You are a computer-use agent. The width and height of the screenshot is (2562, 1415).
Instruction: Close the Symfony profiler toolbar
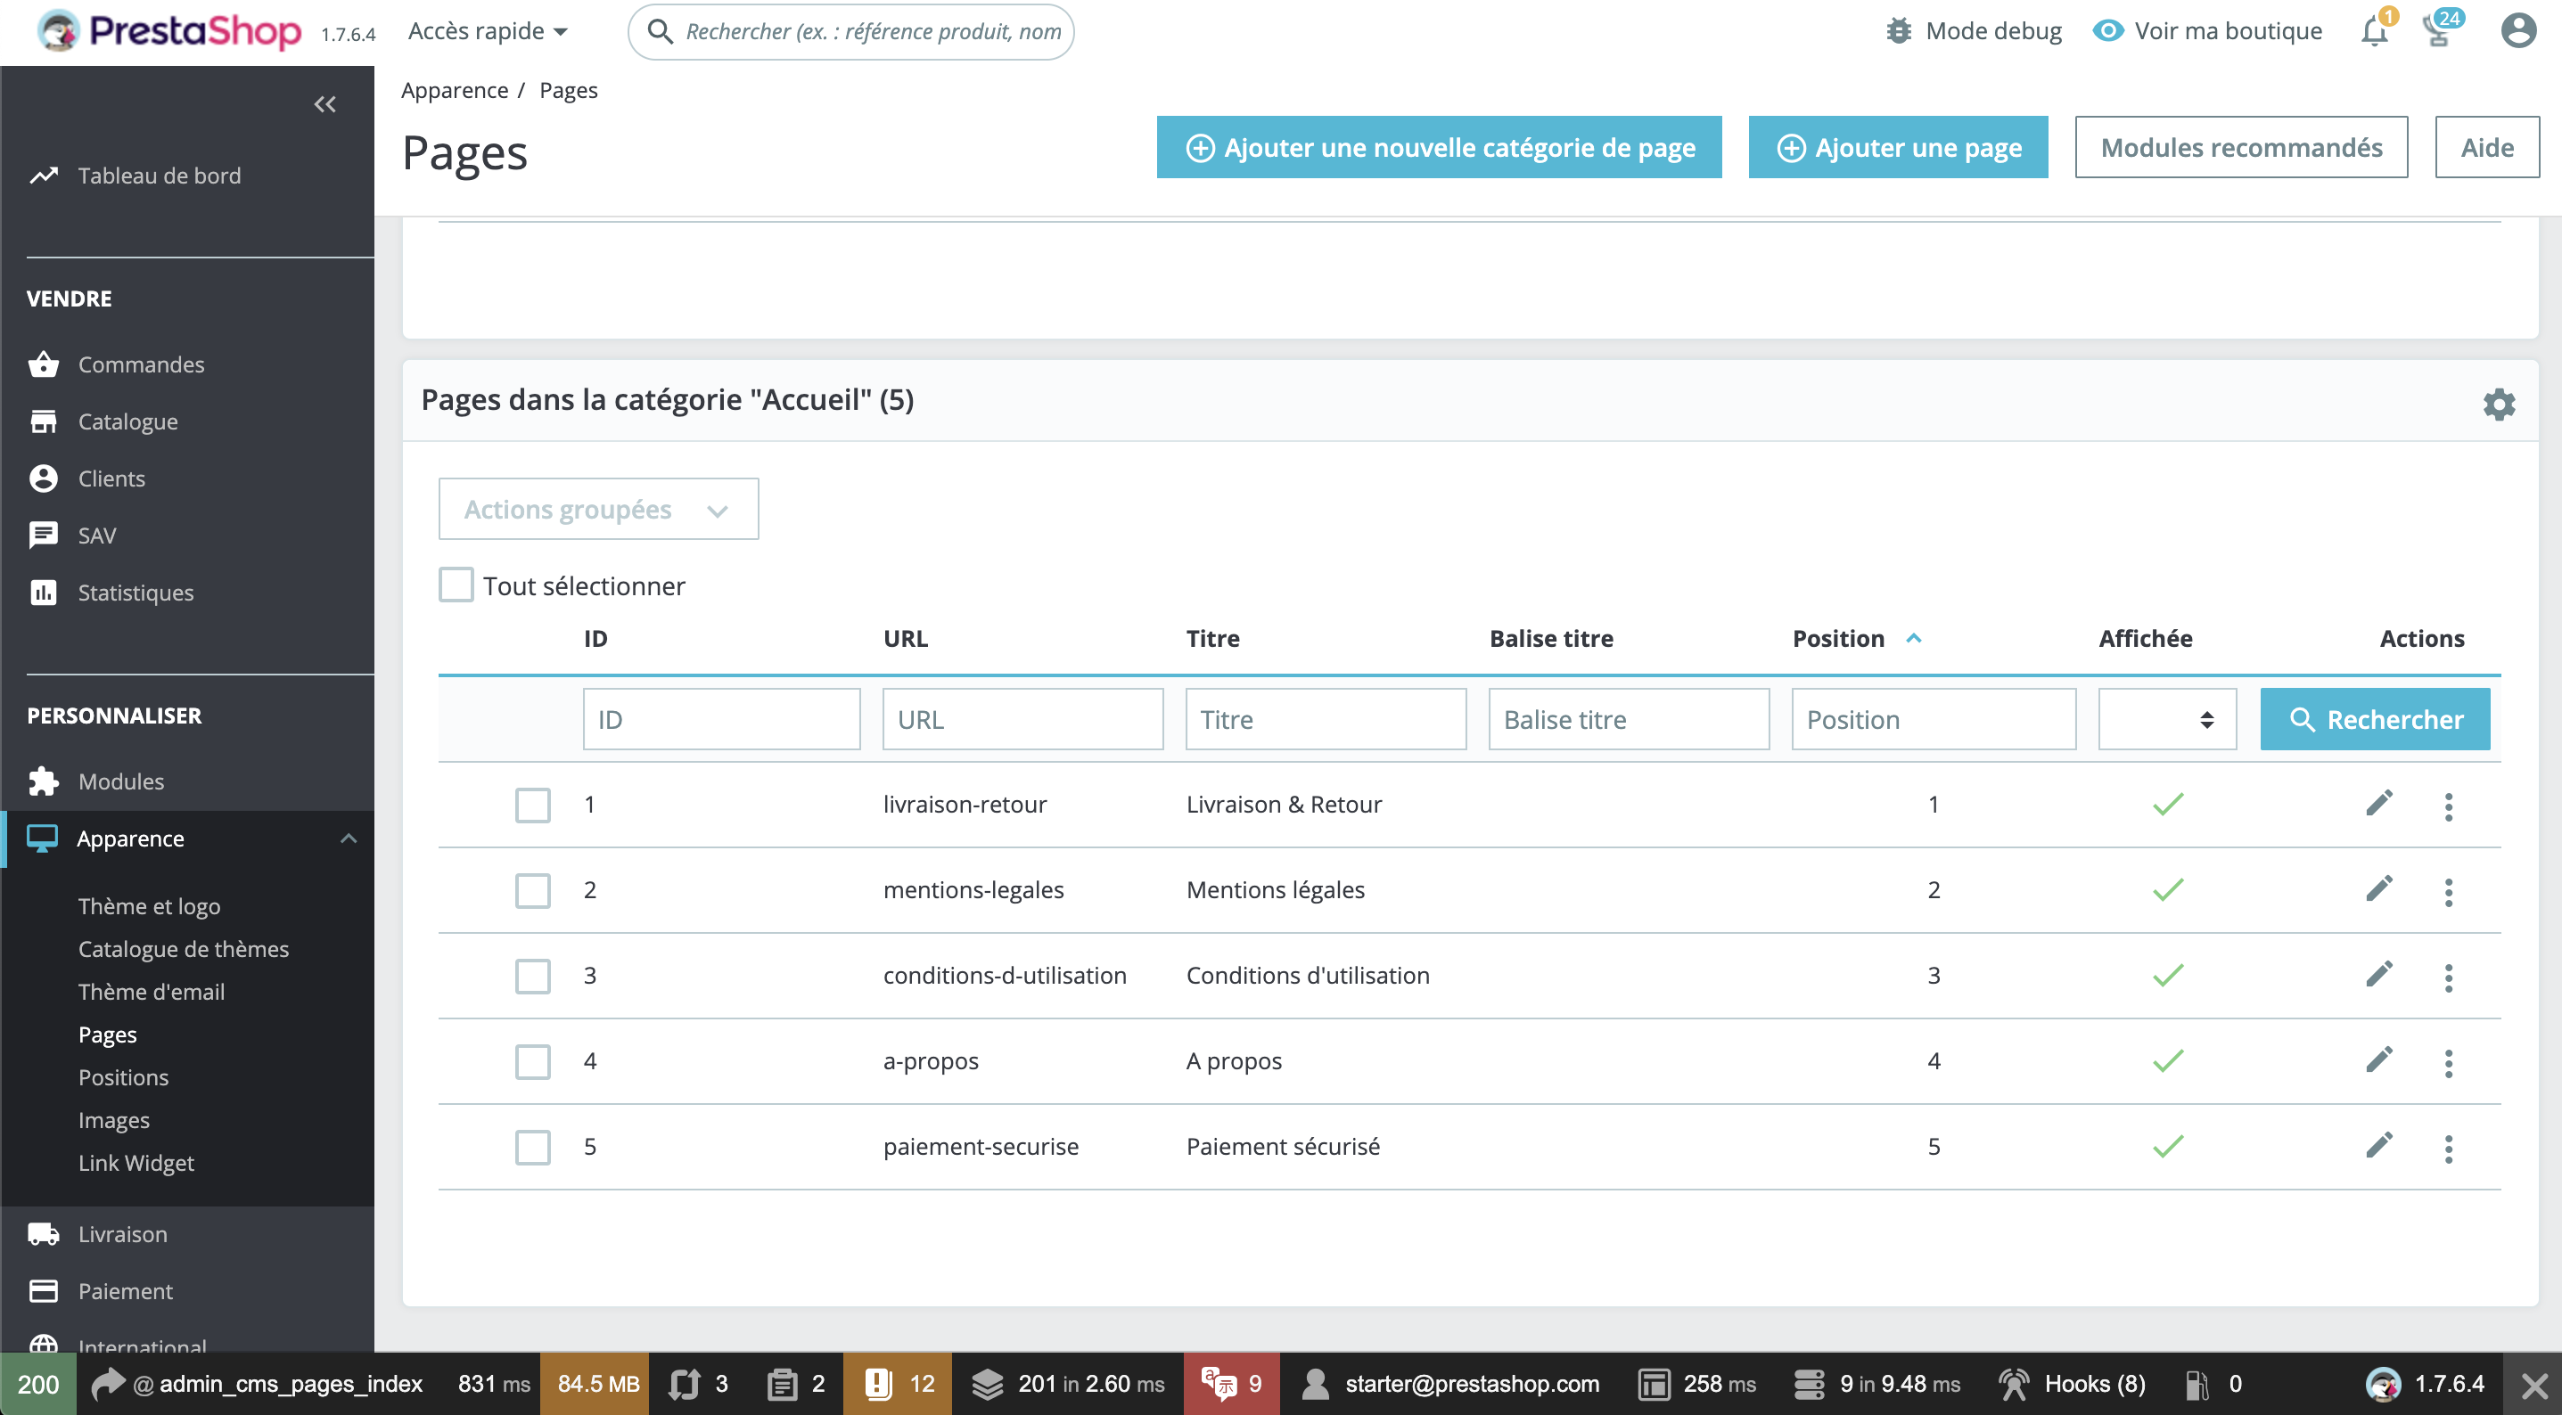coord(2534,1383)
